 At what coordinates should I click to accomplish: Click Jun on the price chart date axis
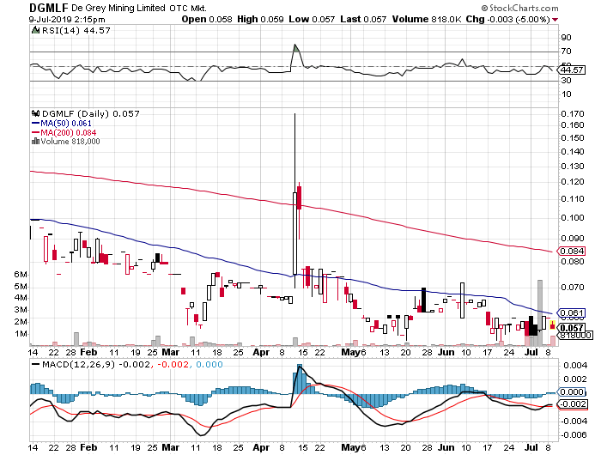(446, 352)
